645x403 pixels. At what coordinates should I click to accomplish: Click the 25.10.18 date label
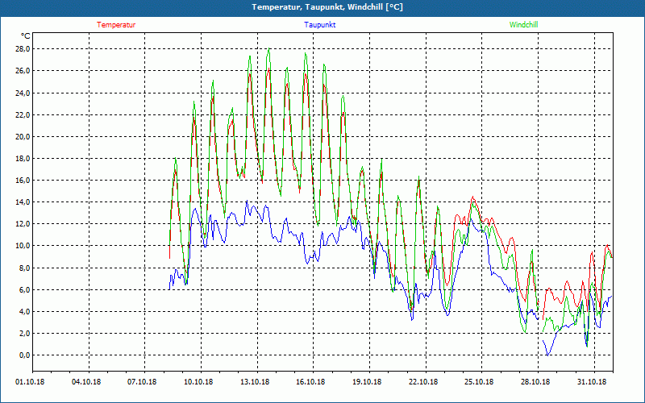click(479, 382)
